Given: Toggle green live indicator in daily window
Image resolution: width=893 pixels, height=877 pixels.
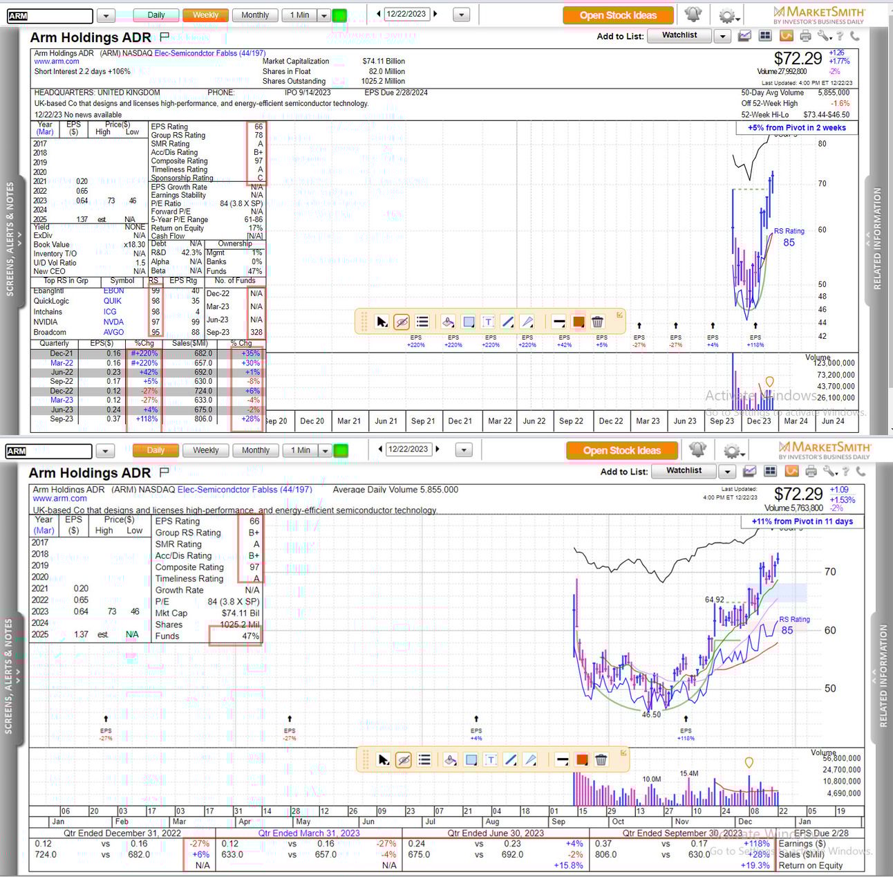Looking at the screenshot, I should [x=341, y=450].
